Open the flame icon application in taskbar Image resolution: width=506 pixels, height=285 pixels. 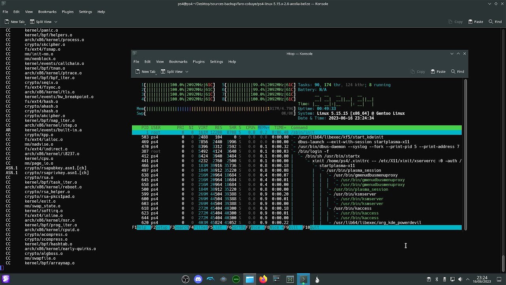(x=317, y=279)
